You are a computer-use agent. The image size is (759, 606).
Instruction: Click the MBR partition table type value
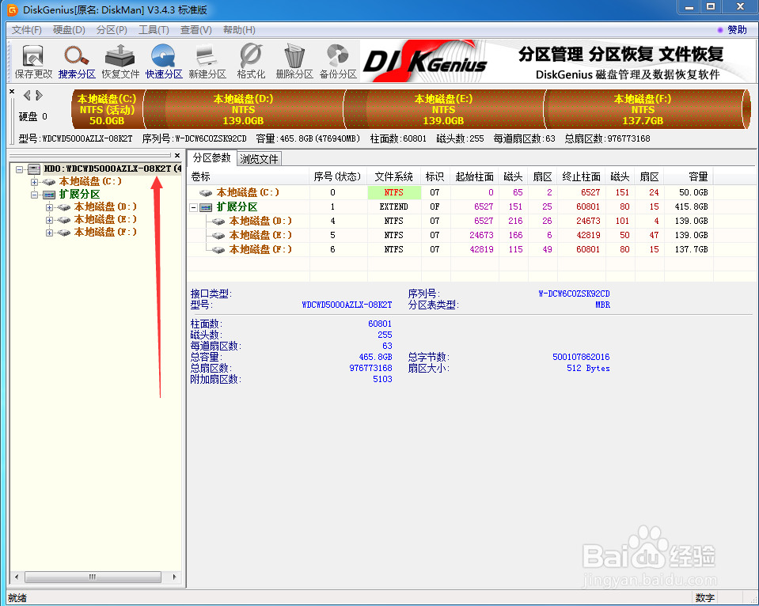(x=602, y=305)
